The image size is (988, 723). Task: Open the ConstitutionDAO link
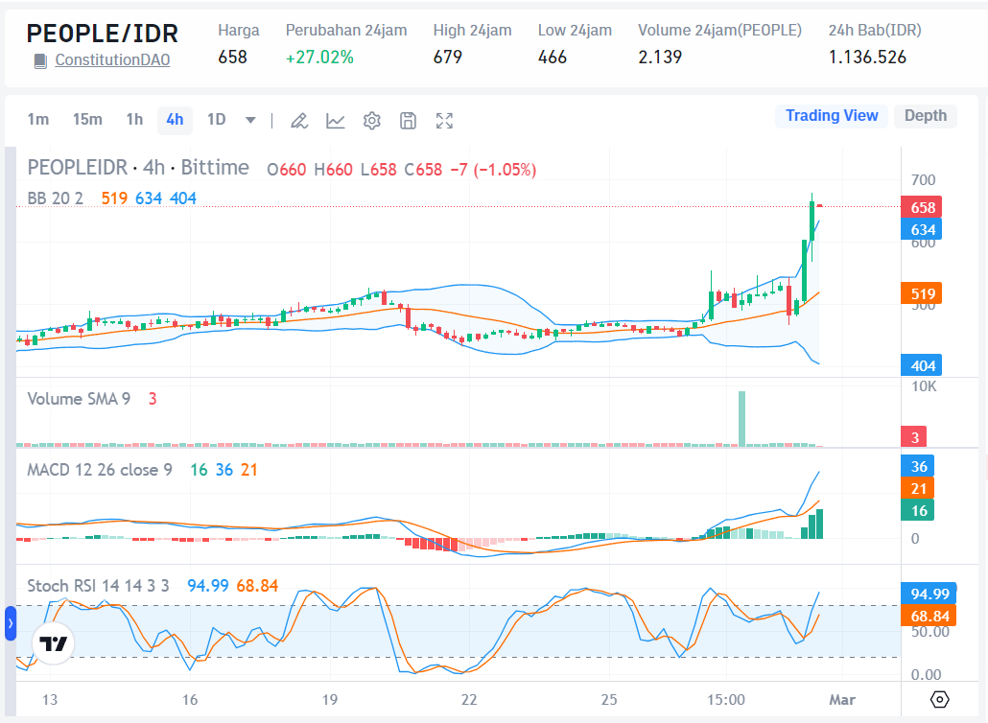pos(112,59)
